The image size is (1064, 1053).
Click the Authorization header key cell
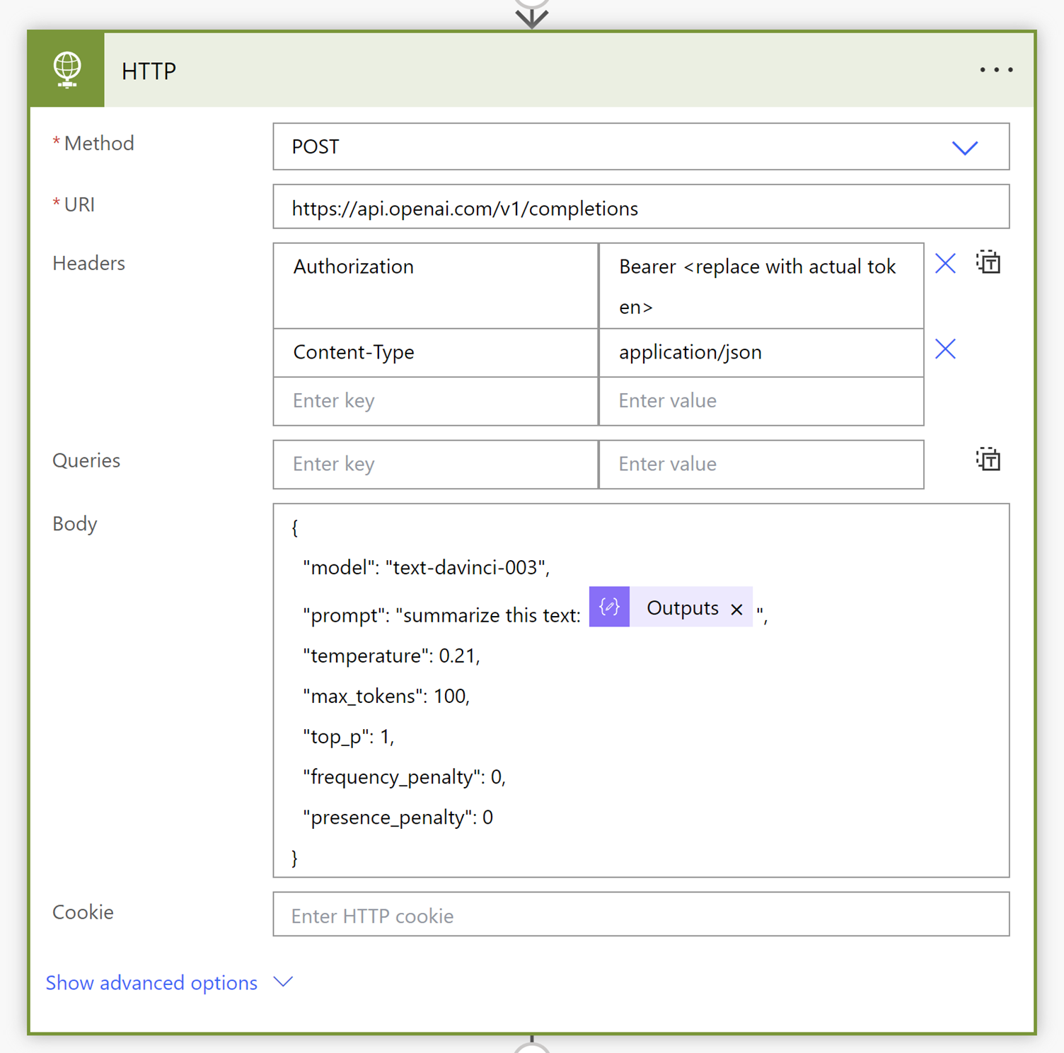tap(436, 286)
